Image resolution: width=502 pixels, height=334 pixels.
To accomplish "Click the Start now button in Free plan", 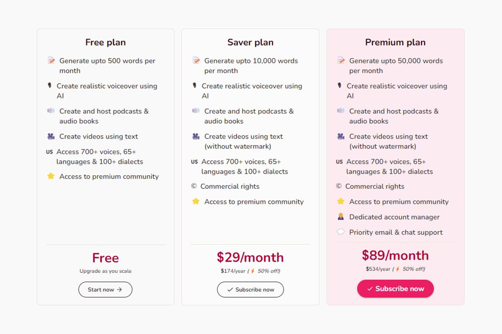I will tap(105, 289).
